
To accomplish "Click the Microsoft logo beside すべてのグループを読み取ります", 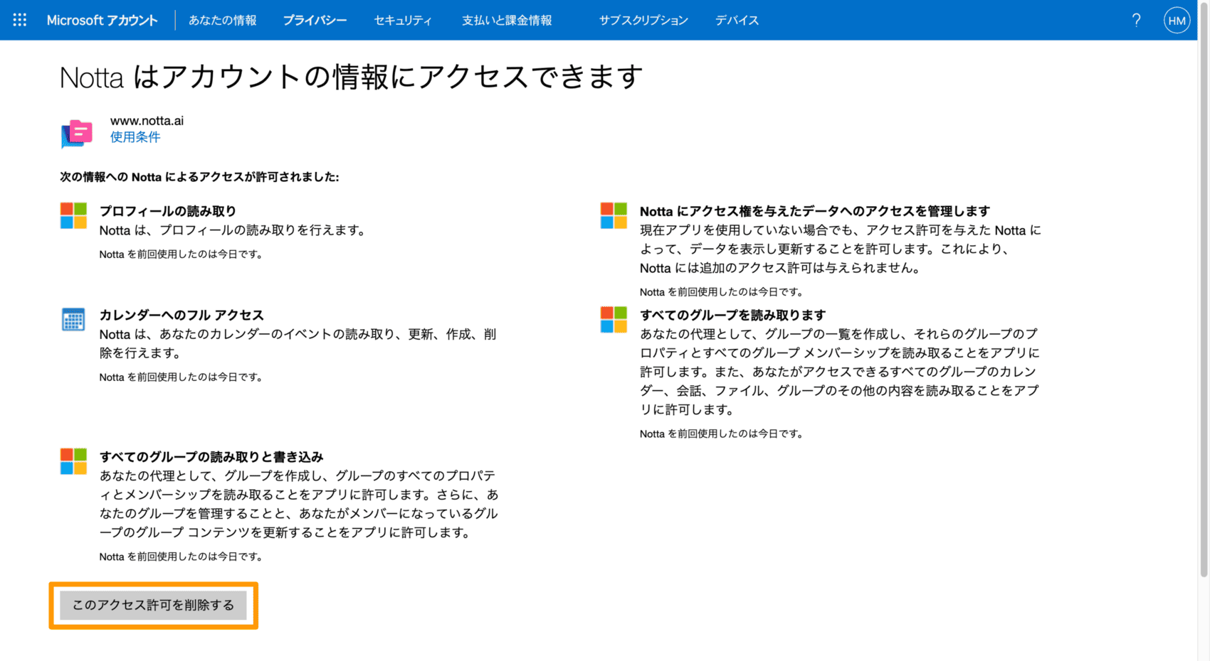I will click(x=614, y=319).
